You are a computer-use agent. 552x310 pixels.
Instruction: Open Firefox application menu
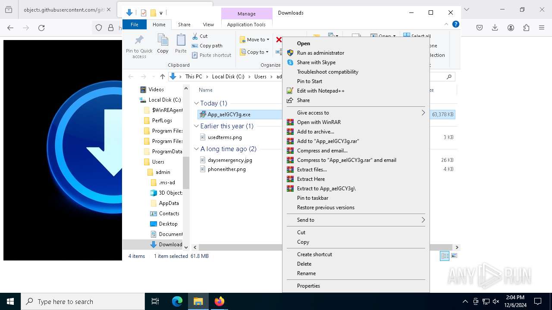542,28
